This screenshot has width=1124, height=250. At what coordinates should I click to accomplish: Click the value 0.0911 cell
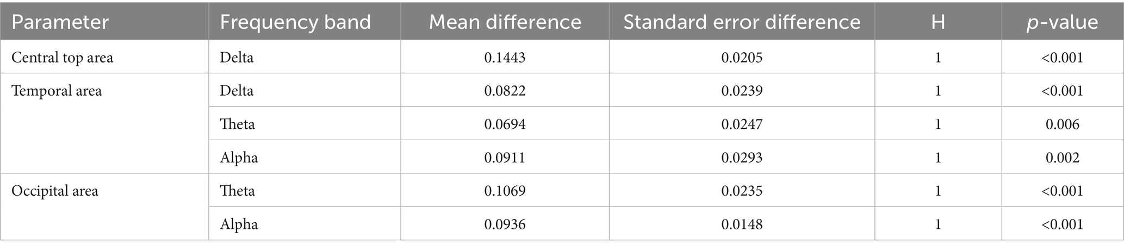505,158
